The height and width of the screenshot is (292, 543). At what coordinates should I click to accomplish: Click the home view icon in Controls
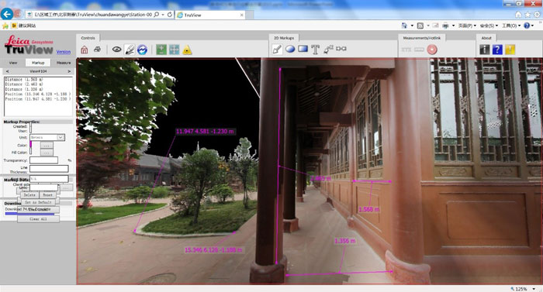click(84, 50)
